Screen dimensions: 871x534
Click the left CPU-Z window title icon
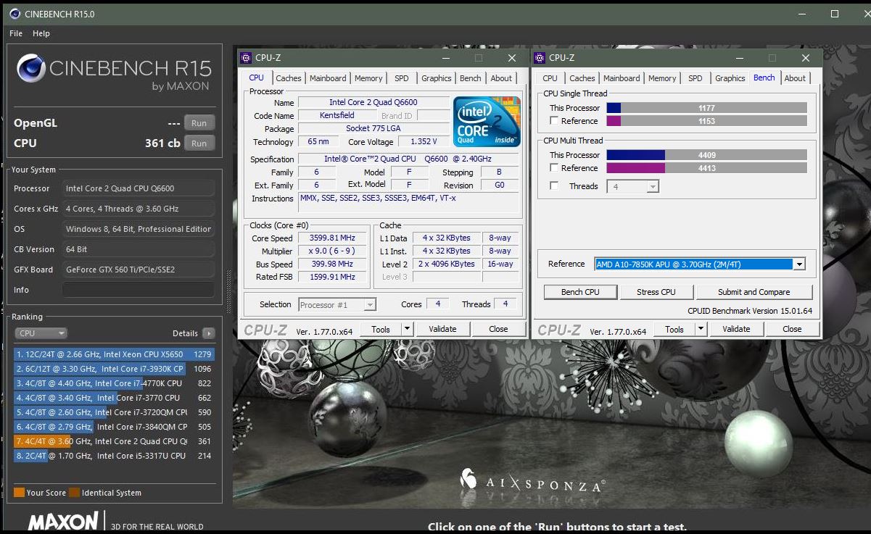[x=247, y=58]
